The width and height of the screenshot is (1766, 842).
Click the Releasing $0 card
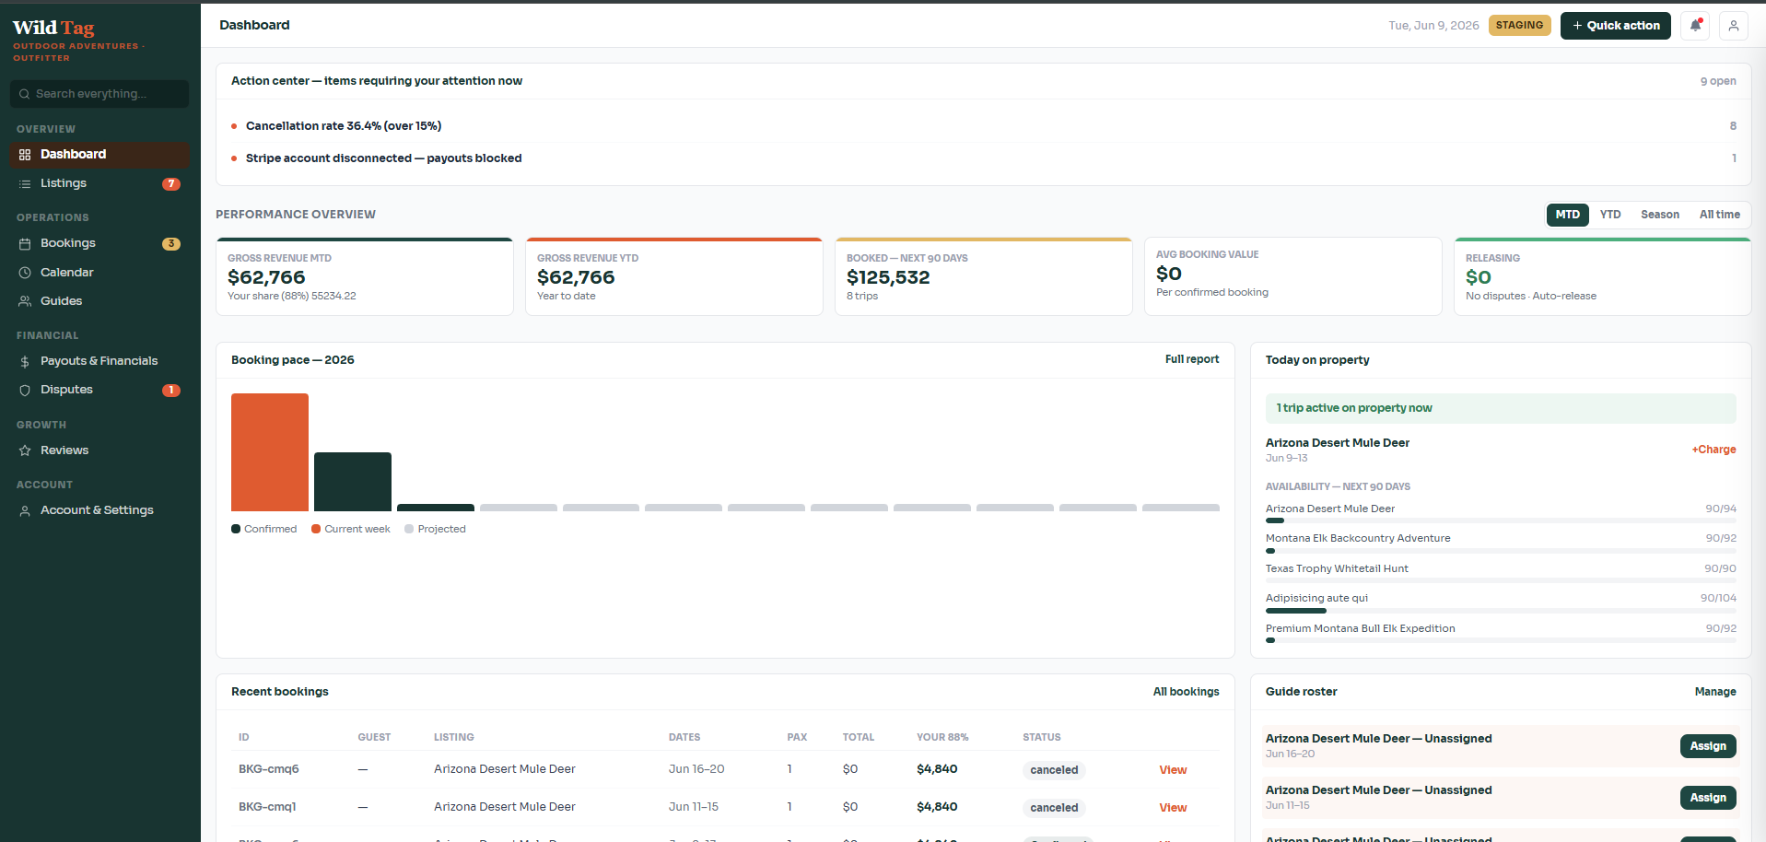click(1603, 276)
